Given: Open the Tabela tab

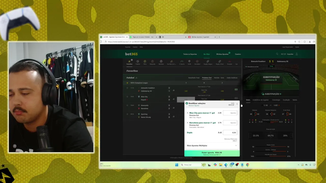Looking at the screenshot, I should pos(295,100).
